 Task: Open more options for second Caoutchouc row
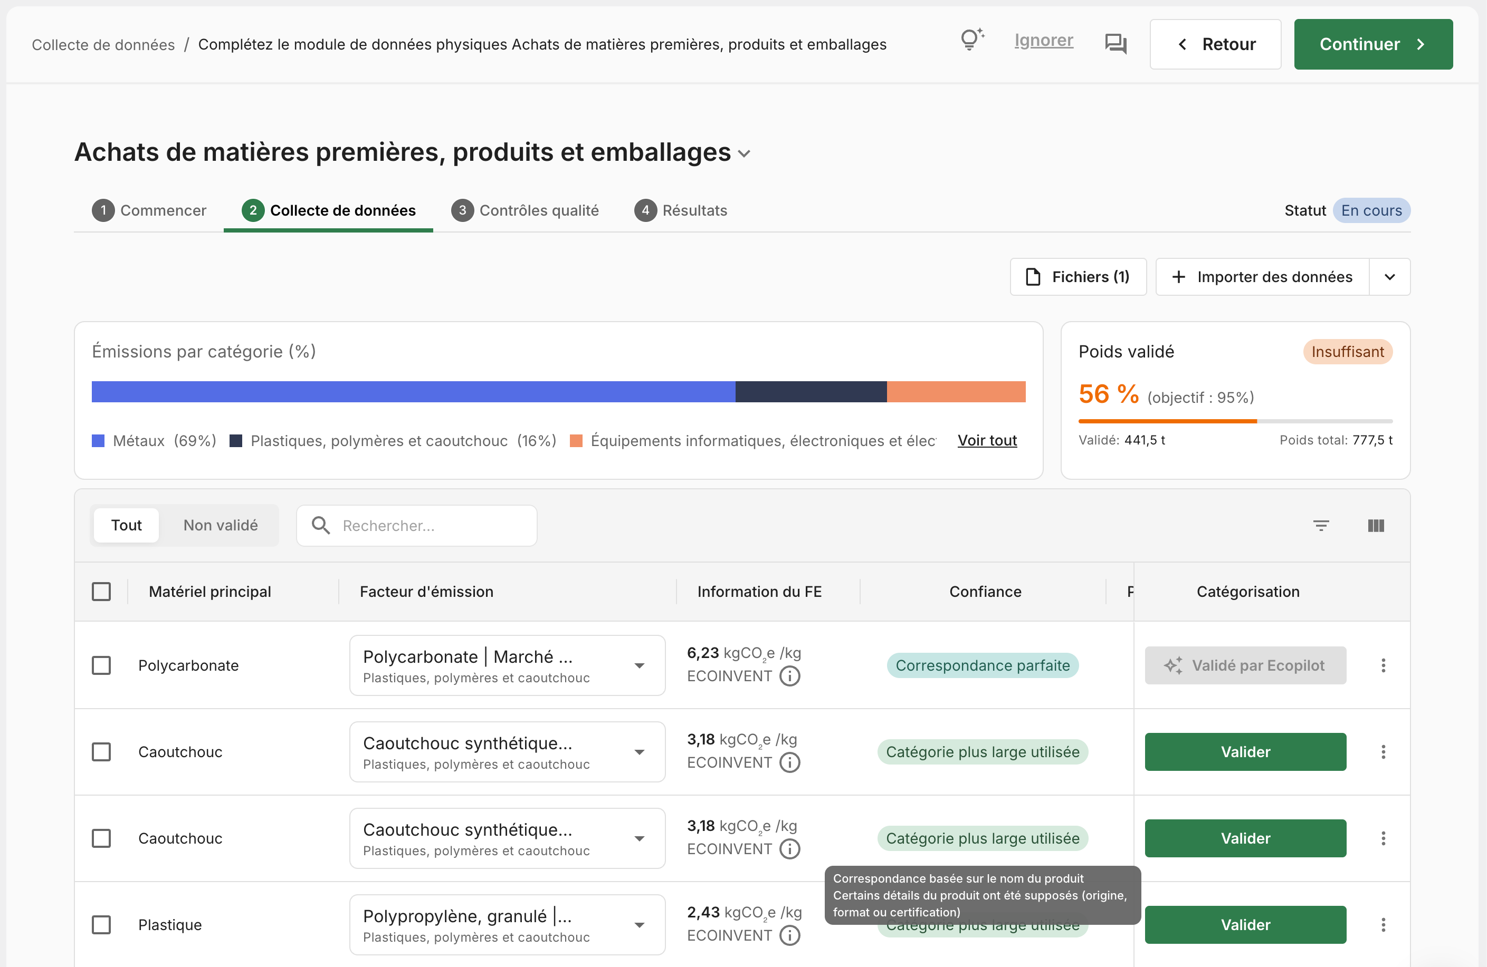click(x=1383, y=838)
